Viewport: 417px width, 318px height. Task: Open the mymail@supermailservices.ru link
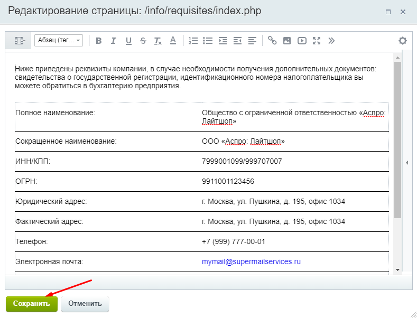pyautogui.click(x=251, y=261)
